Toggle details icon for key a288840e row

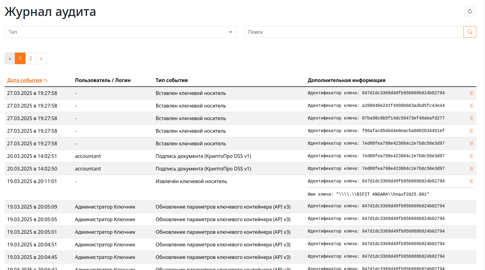pos(471,106)
